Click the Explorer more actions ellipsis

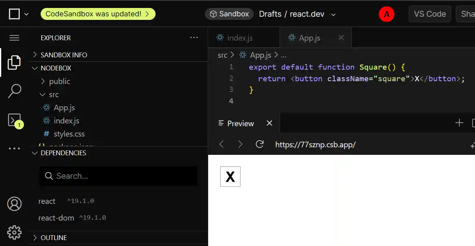(x=194, y=37)
